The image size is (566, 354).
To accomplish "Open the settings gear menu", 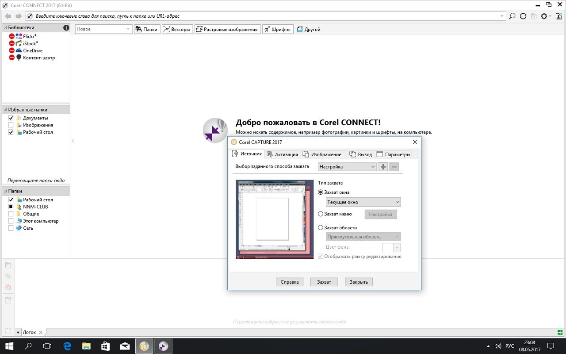I will click(x=544, y=16).
